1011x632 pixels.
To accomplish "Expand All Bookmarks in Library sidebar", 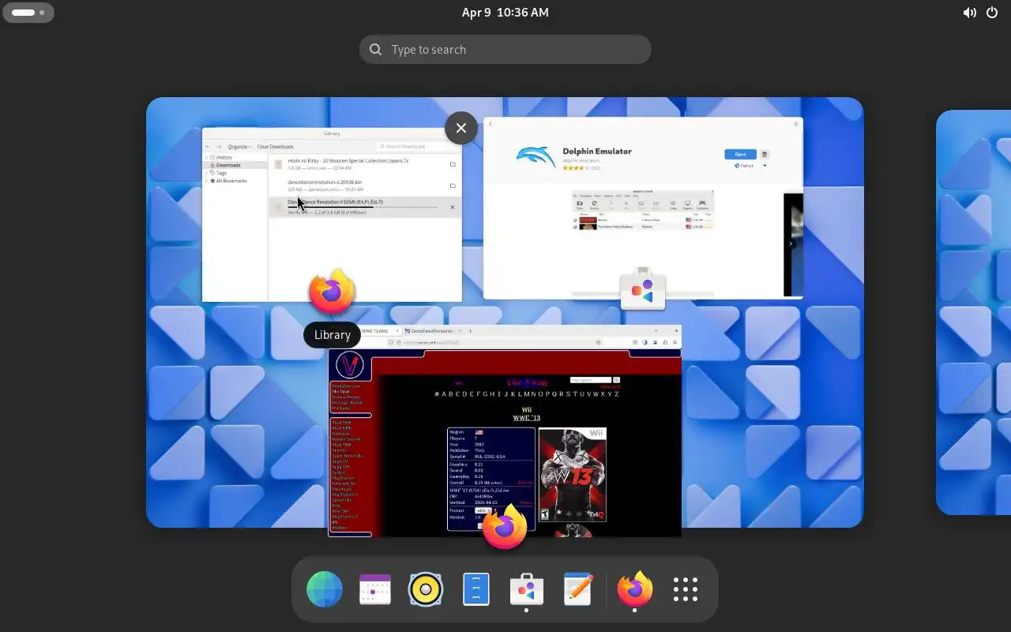I will 208,181.
